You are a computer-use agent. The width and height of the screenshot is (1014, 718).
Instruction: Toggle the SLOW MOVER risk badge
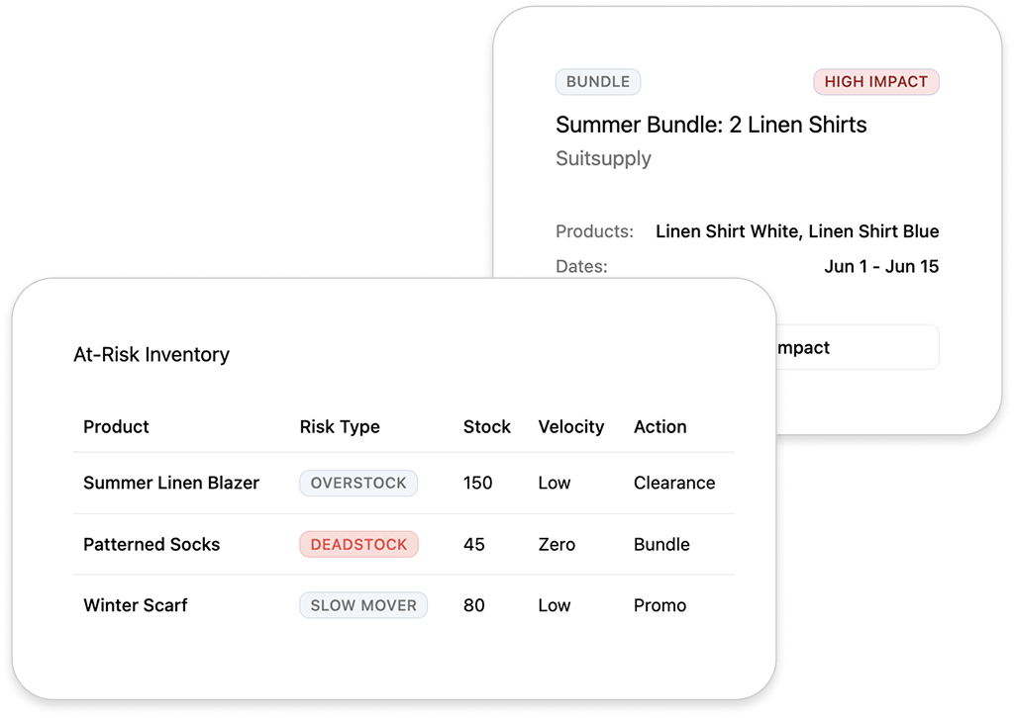point(363,605)
